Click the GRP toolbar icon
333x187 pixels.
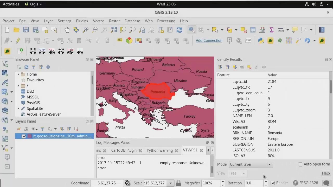pos(42,51)
